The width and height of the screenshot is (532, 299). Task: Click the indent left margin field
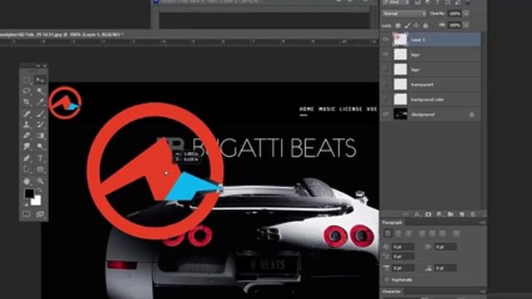(403, 247)
